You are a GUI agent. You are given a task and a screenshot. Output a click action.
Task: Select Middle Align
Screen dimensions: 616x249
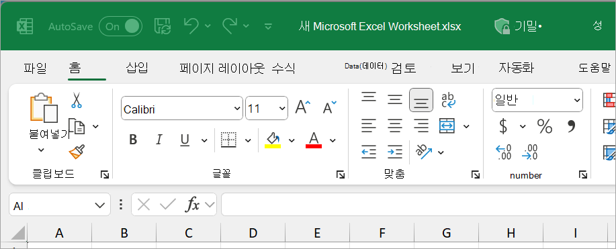coord(395,100)
